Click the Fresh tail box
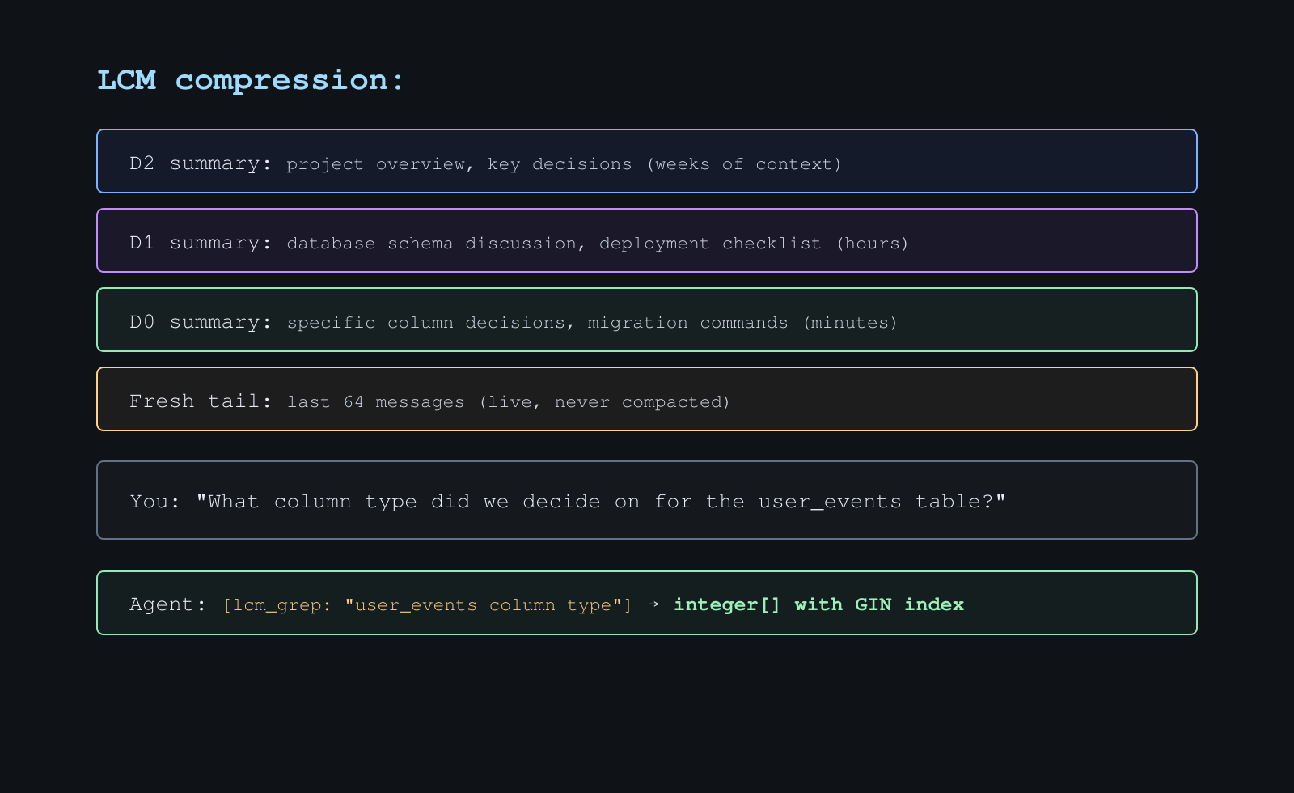This screenshot has width=1294, height=793. coord(647,399)
